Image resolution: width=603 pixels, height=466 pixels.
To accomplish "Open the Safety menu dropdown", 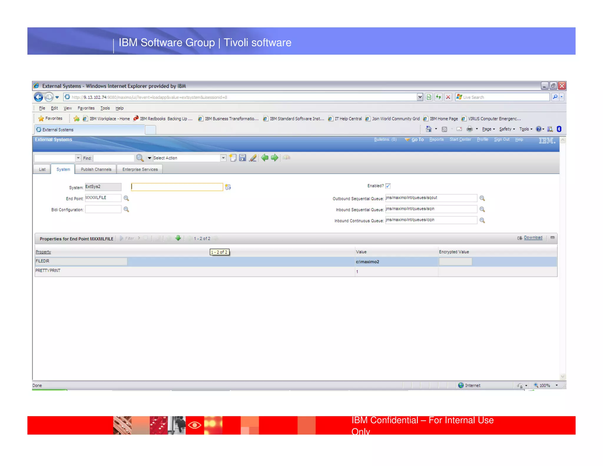I will click(x=507, y=129).
